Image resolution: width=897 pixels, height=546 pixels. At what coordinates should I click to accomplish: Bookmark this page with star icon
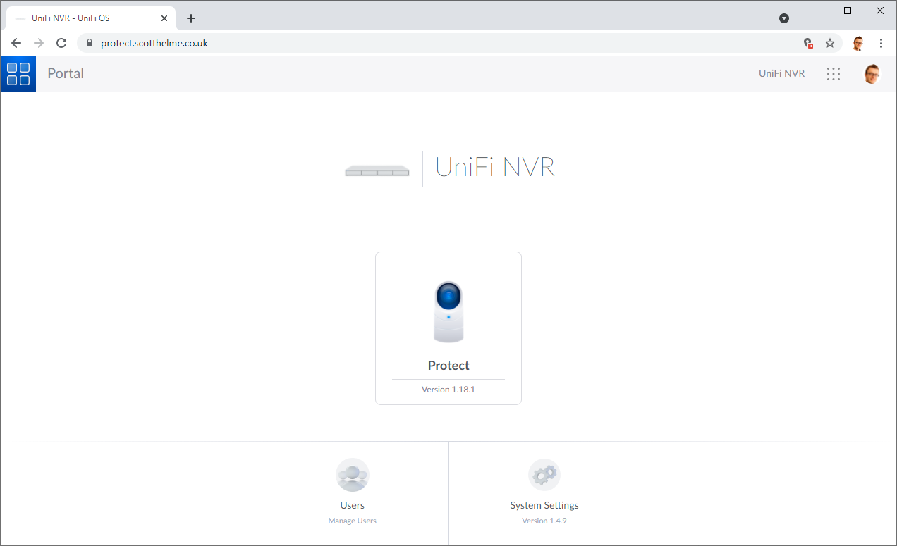[x=830, y=43]
